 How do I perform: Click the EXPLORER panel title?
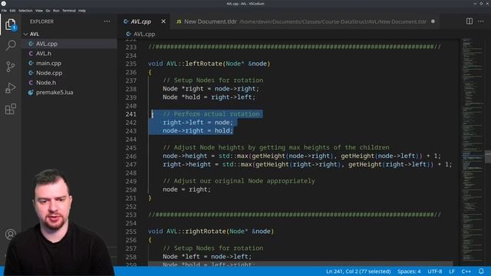point(42,21)
